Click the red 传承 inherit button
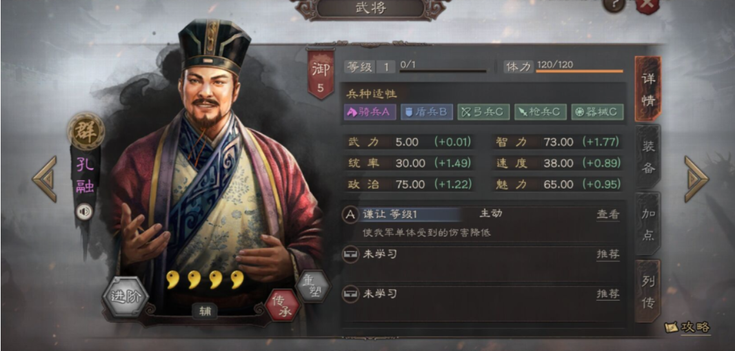 click(x=282, y=305)
